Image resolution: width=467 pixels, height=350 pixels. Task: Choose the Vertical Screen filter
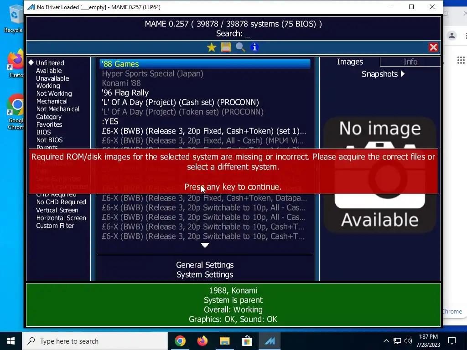57,210
